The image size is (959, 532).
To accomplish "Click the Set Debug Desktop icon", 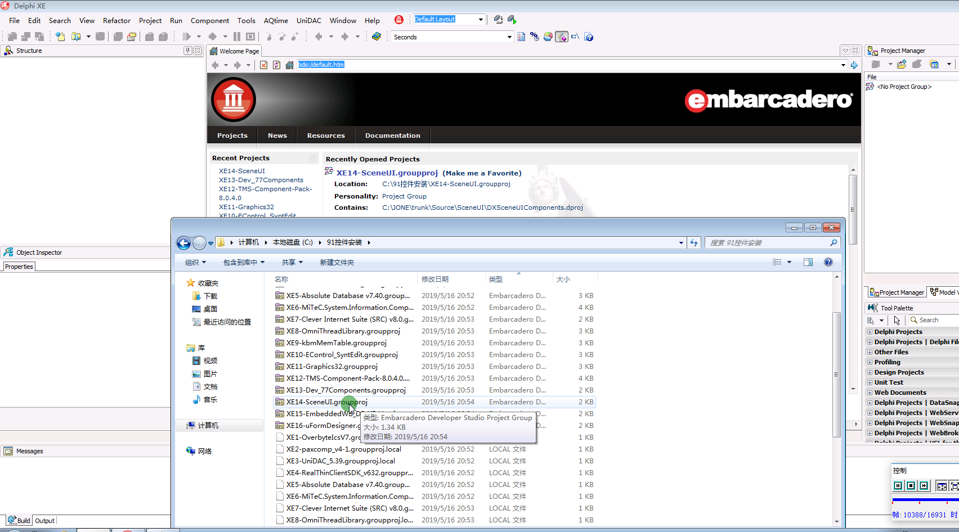I will pyautogui.click(x=512, y=20).
